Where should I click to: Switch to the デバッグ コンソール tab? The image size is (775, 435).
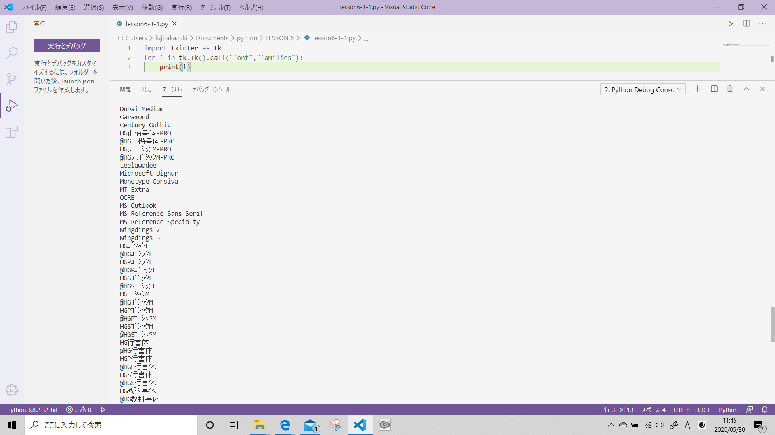(x=211, y=89)
